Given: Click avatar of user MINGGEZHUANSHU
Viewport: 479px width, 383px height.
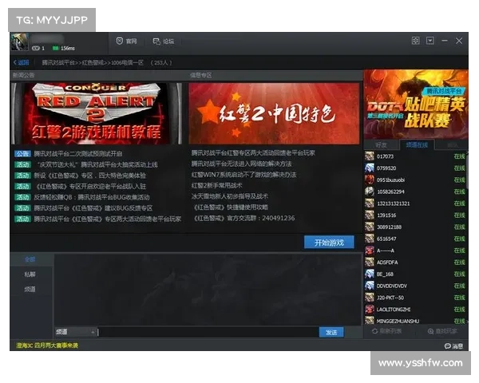Looking at the screenshot, I should point(370,321).
